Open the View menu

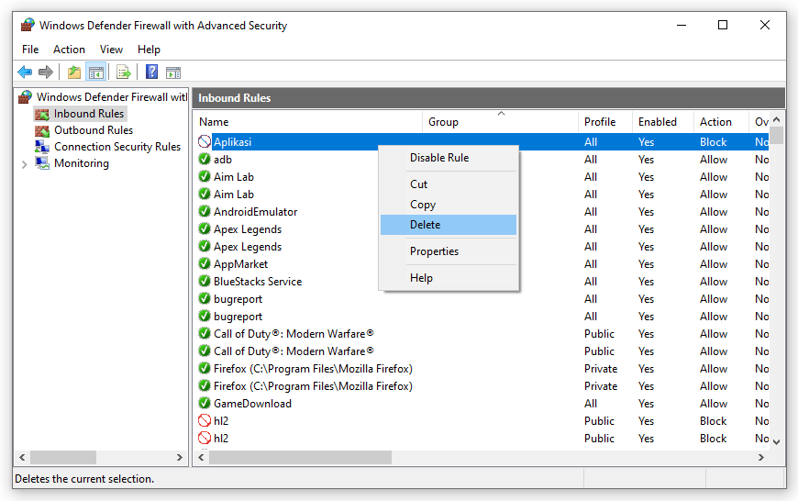[x=111, y=50]
